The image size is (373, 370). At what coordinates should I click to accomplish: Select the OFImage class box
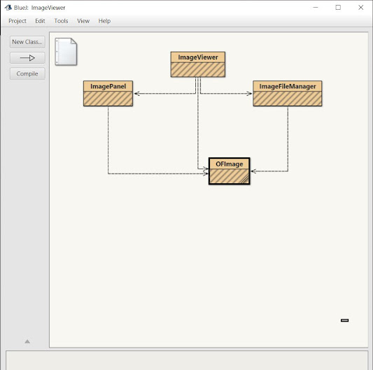(230, 171)
